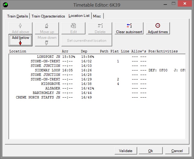Click the Edit location button

tap(73, 28)
